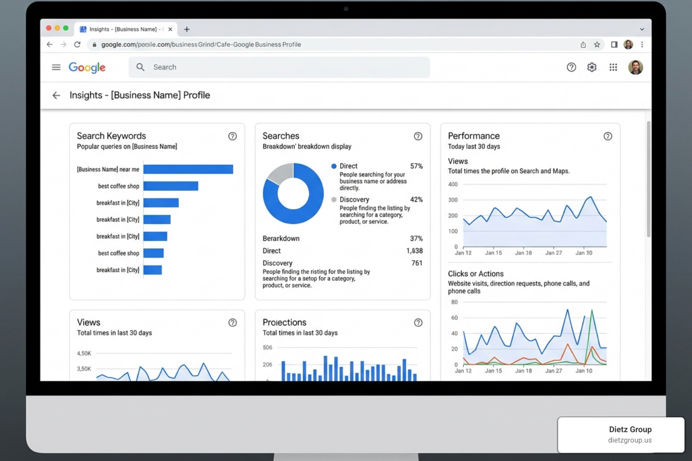Click the dietzgroup.us link text
This screenshot has height=461, width=692.
tap(630, 440)
